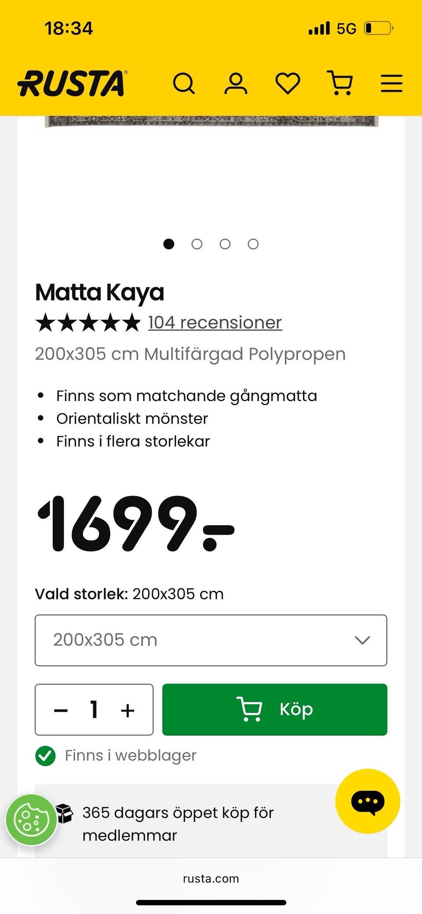Show the fourth product image dot

tap(253, 244)
